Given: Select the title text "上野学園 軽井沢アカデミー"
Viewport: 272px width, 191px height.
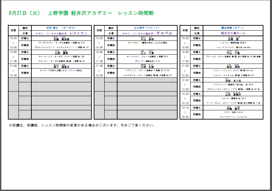Looking at the screenshot, I should coord(80,13).
